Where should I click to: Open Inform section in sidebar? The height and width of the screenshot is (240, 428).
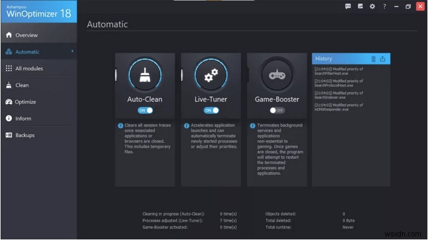click(38, 118)
